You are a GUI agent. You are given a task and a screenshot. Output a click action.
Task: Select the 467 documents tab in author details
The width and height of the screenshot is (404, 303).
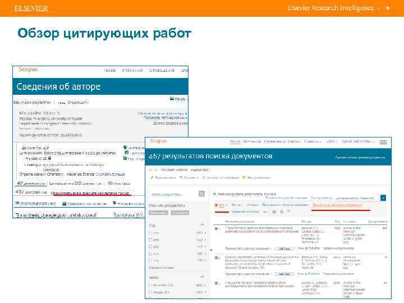click(31, 183)
